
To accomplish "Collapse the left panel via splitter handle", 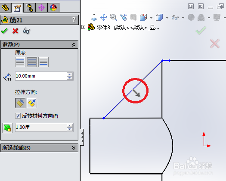I will tap(82, 137).
